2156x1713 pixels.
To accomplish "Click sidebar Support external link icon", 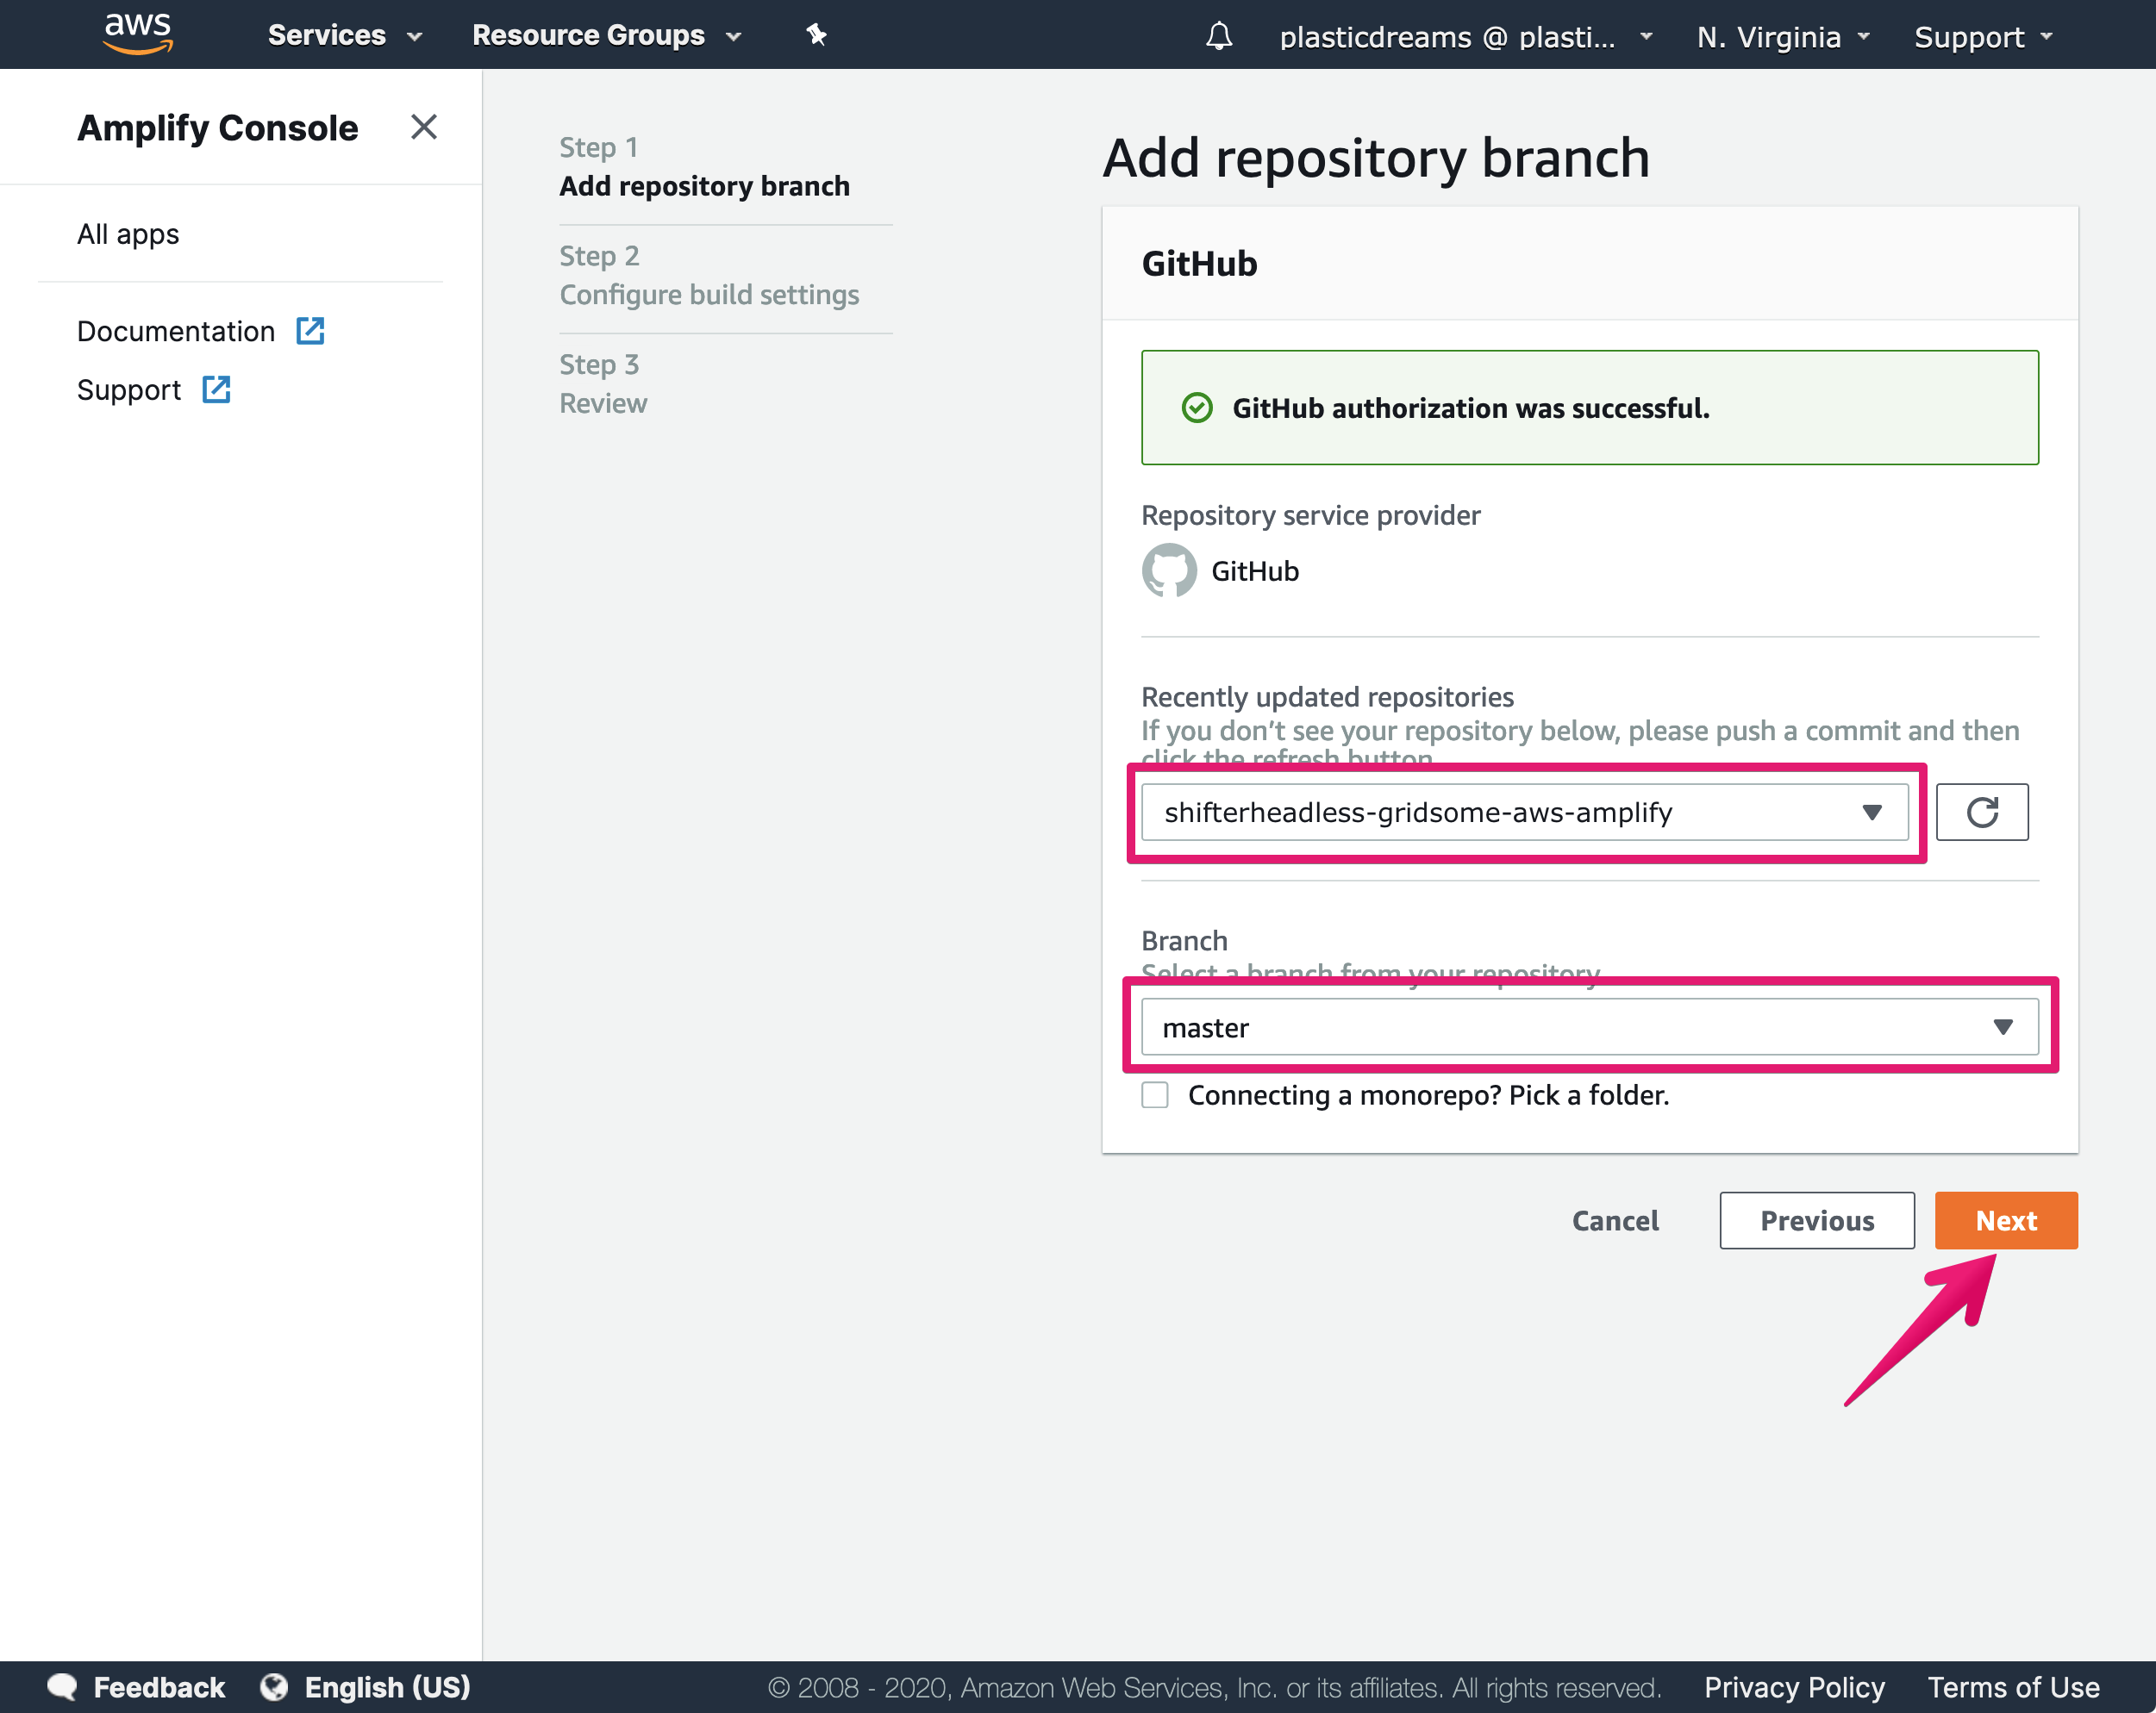I will coord(216,389).
